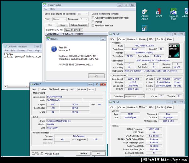Switch to CPU tab in Mainboard window

tap(34, 89)
